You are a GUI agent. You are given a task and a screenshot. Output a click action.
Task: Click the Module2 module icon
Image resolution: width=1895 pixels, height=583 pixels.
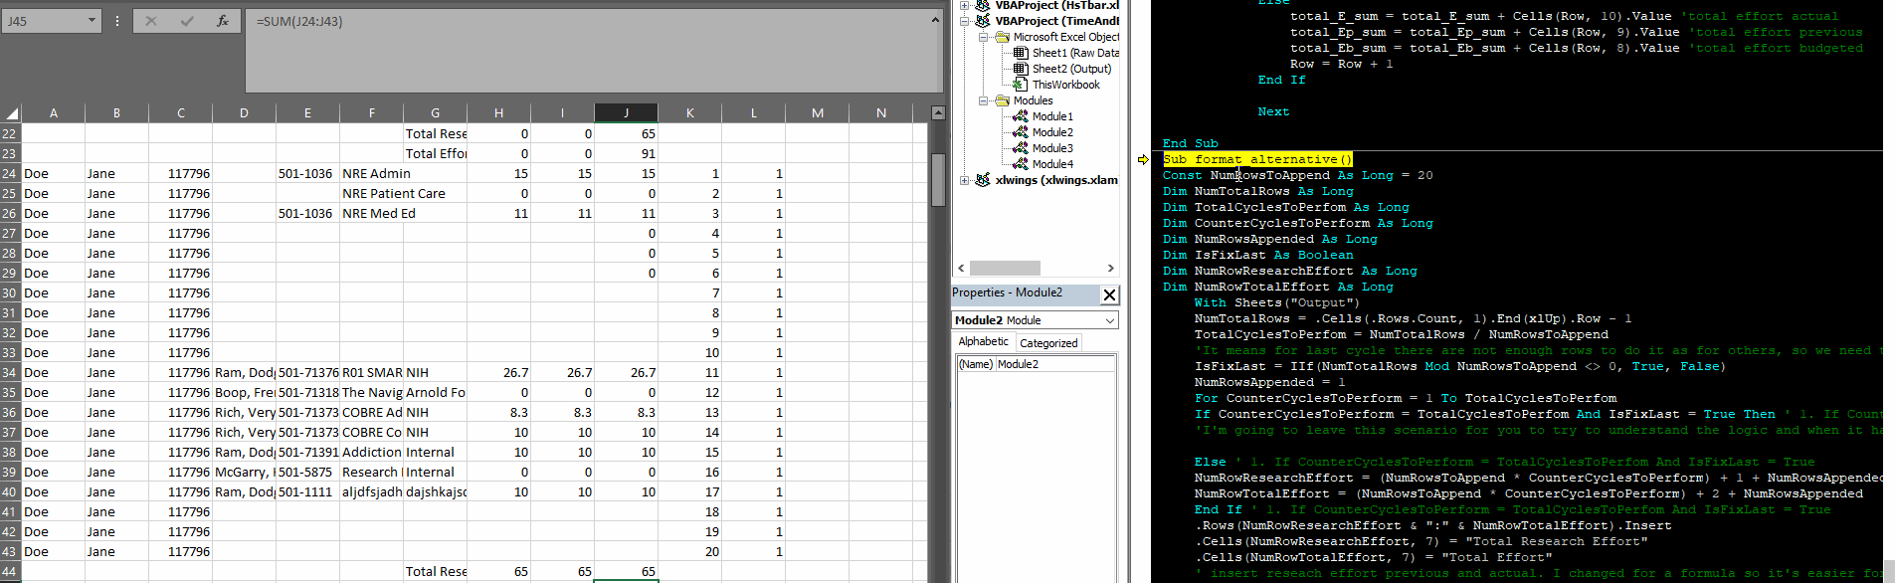[1021, 132]
